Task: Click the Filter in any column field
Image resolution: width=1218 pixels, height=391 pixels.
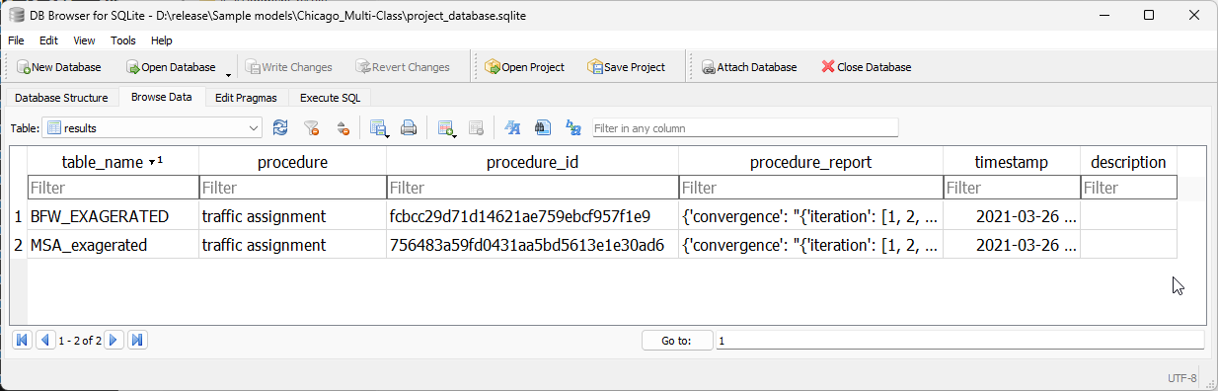Action: tap(745, 128)
